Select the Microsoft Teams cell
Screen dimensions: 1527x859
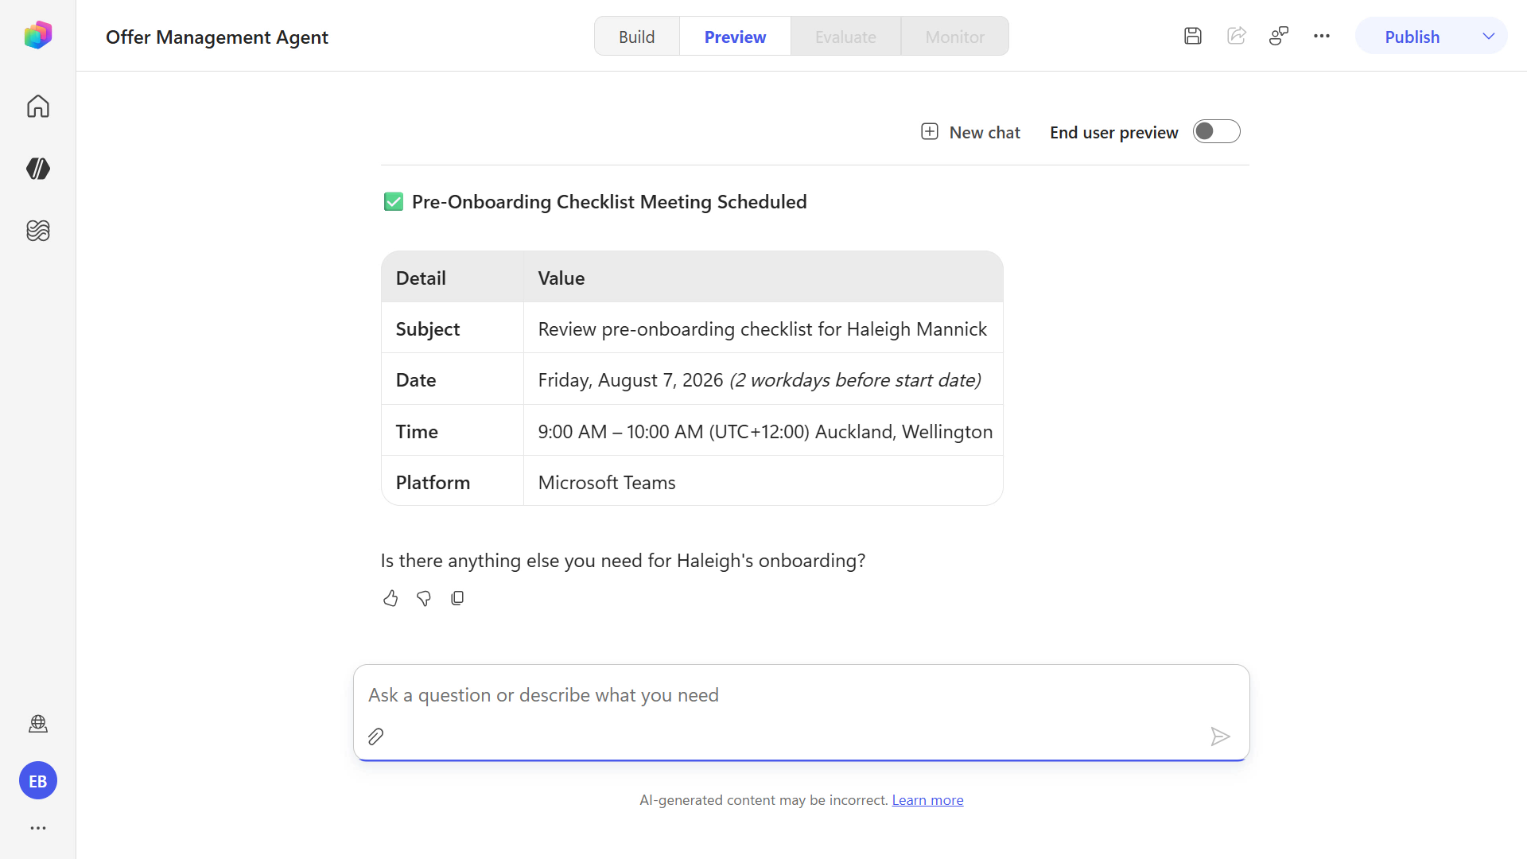point(763,482)
